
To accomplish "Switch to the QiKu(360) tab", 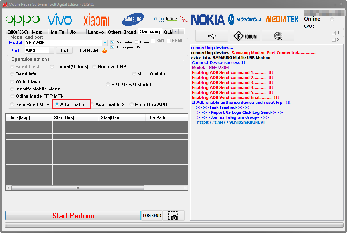I will (18, 32).
